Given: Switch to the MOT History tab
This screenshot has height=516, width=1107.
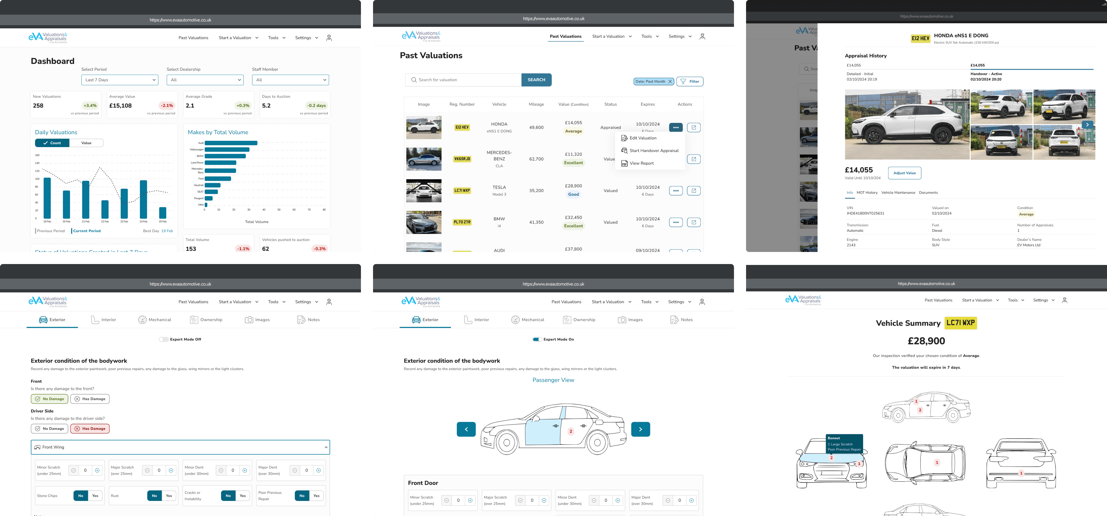Looking at the screenshot, I should pos(867,193).
